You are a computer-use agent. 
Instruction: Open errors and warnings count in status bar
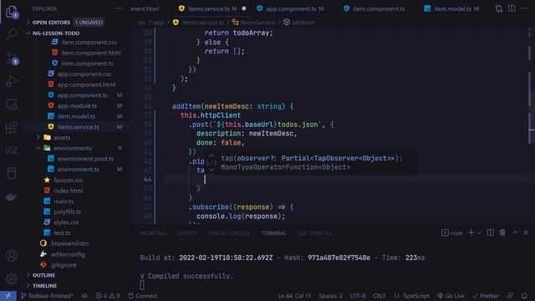[x=108, y=296]
